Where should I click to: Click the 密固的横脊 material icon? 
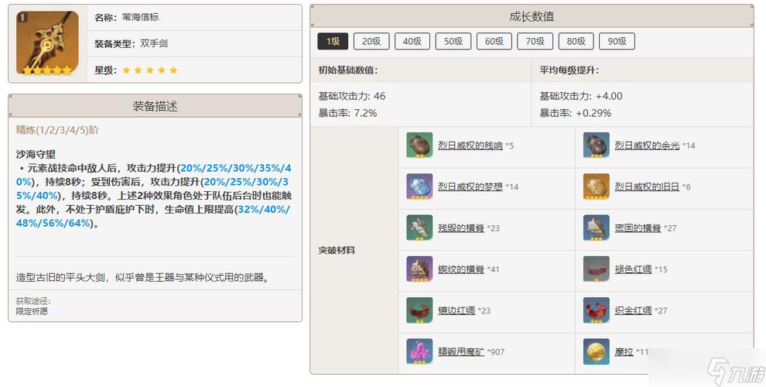[597, 228]
